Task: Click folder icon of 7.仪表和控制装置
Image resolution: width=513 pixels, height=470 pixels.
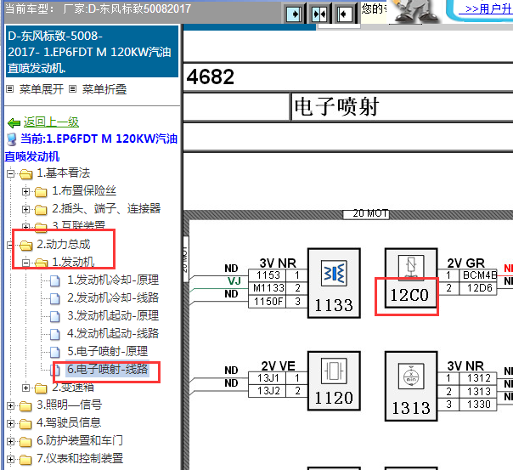Action: coord(25,460)
